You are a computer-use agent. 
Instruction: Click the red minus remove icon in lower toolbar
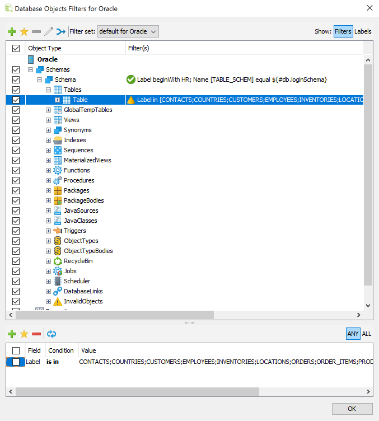36,334
